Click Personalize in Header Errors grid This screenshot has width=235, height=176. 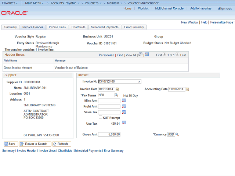point(106,55)
